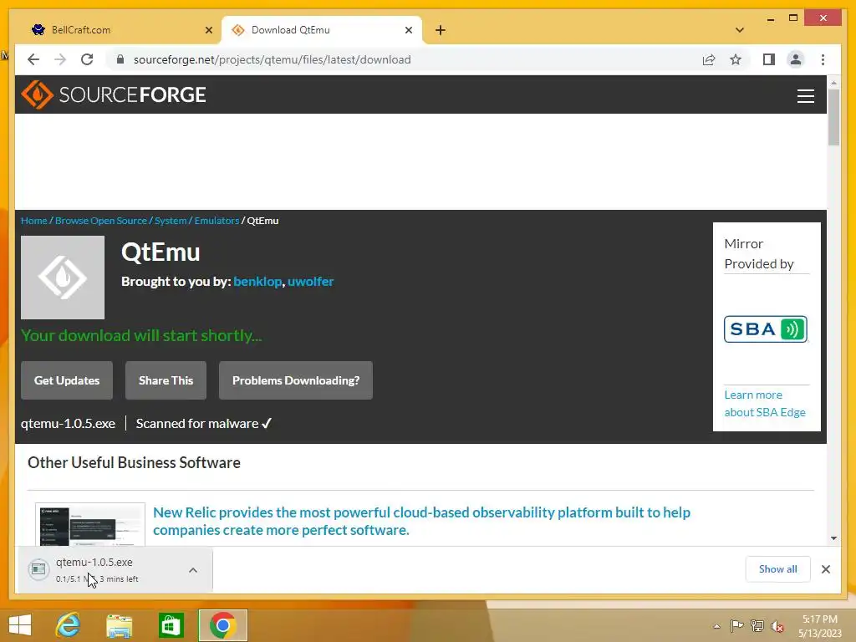
Task: Click Show all downloads
Action: [x=777, y=568]
